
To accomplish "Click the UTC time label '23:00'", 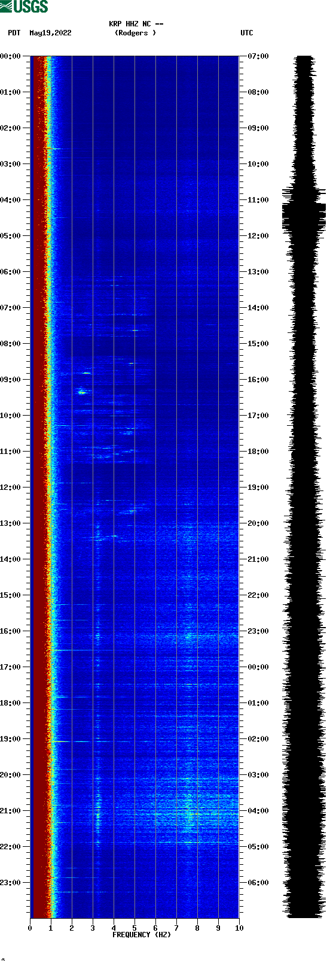I will click(x=258, y=631).
